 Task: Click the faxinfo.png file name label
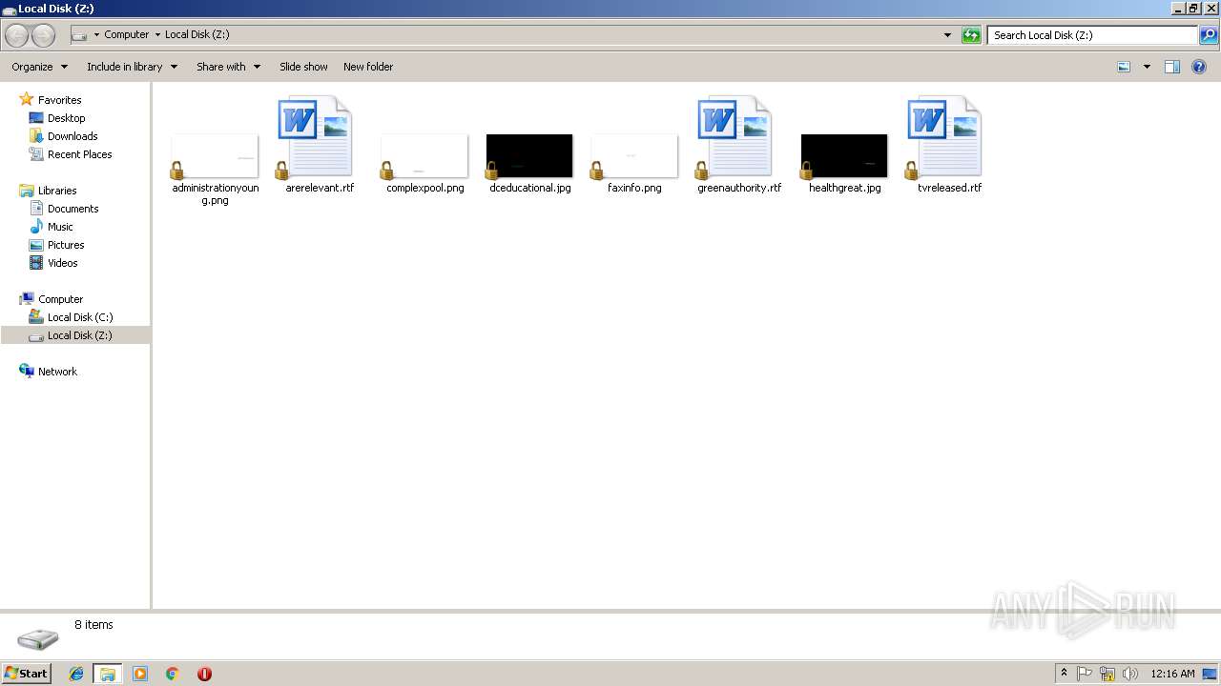click(x=634, y=188)
